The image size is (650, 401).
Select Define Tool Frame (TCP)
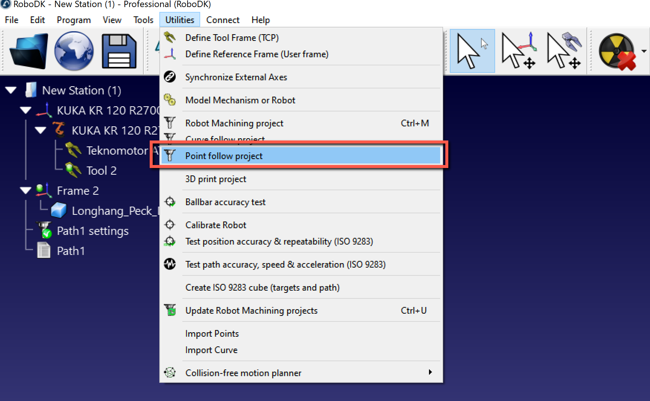coord(232,38)
